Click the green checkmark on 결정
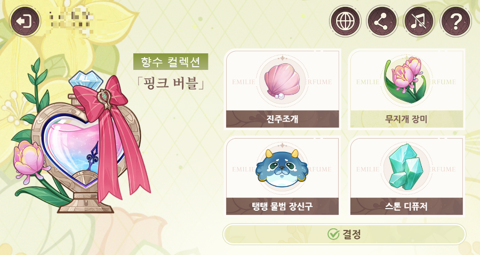The height and width of the screenshot is (255, 480). coord(333,234)
